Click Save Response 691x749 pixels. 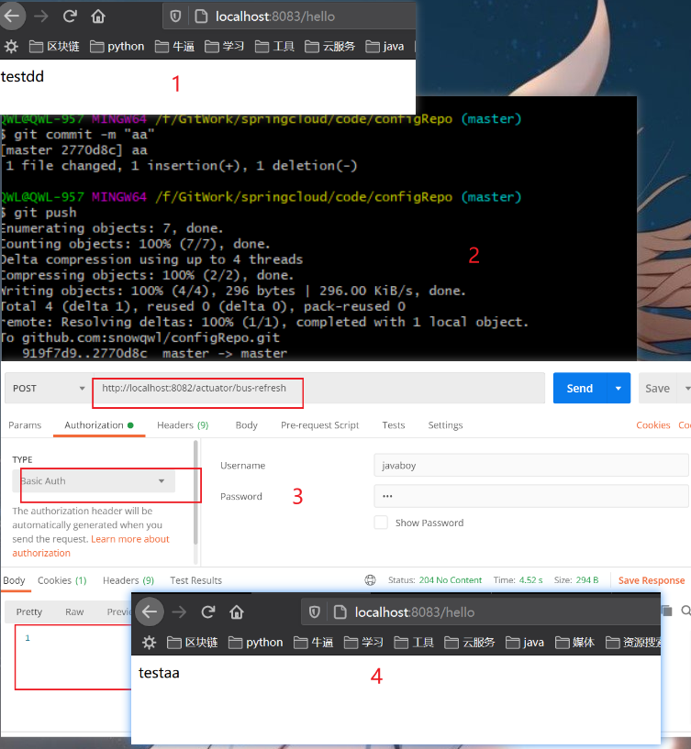[x=652, y=580]
